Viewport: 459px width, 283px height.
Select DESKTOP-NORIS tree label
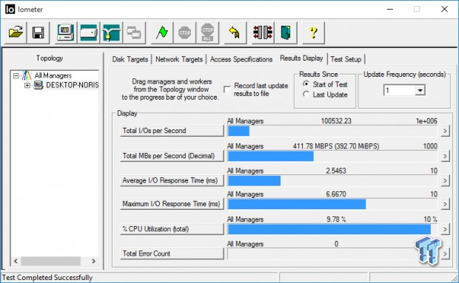click(x=72, y=85)
